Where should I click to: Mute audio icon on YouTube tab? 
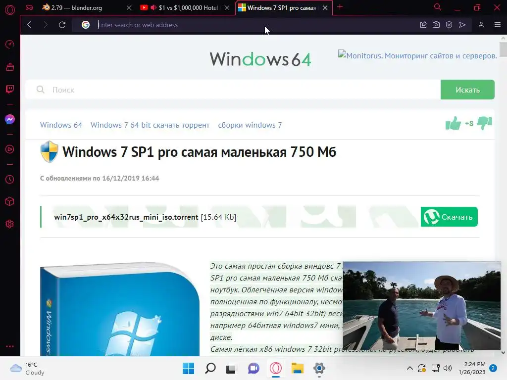click(x=153, y=7)
